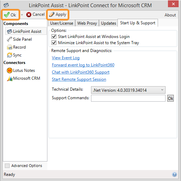Click the Apply pencil icon button
The image size is (181, 181).
tap(58, 15)
